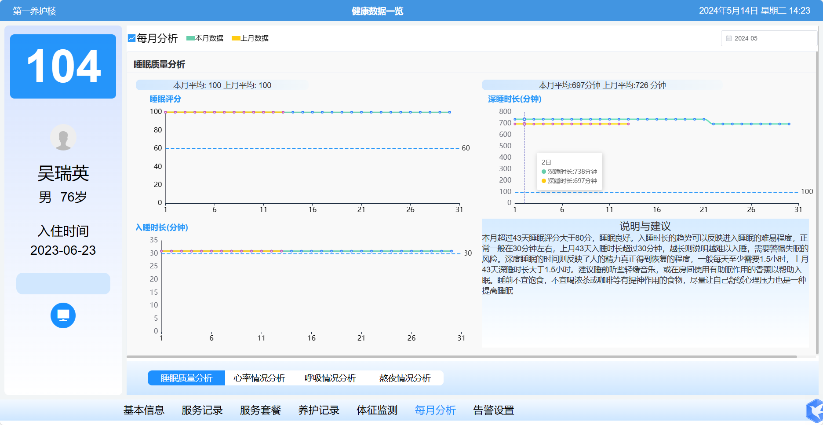This screenshot has height=425, width=823.
Task: Open 体征监测 in bottom navigation
Action: [377, 410]
